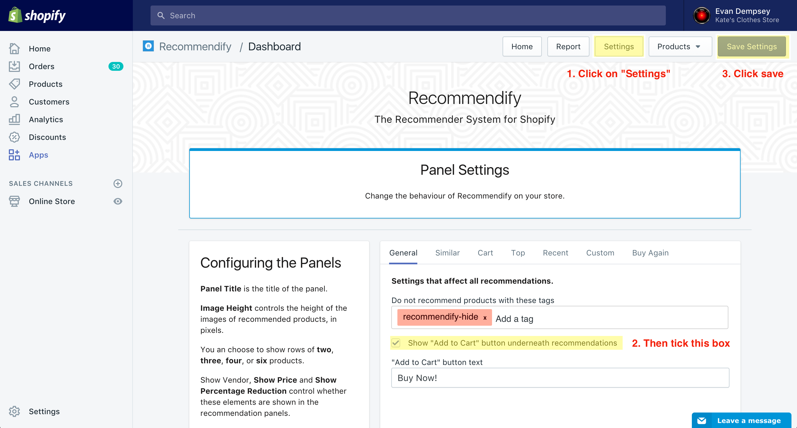Open Settings at bottom of sidebar
Image resolution: width=797 pixels, height=428 pixels.
pos(44,411)
